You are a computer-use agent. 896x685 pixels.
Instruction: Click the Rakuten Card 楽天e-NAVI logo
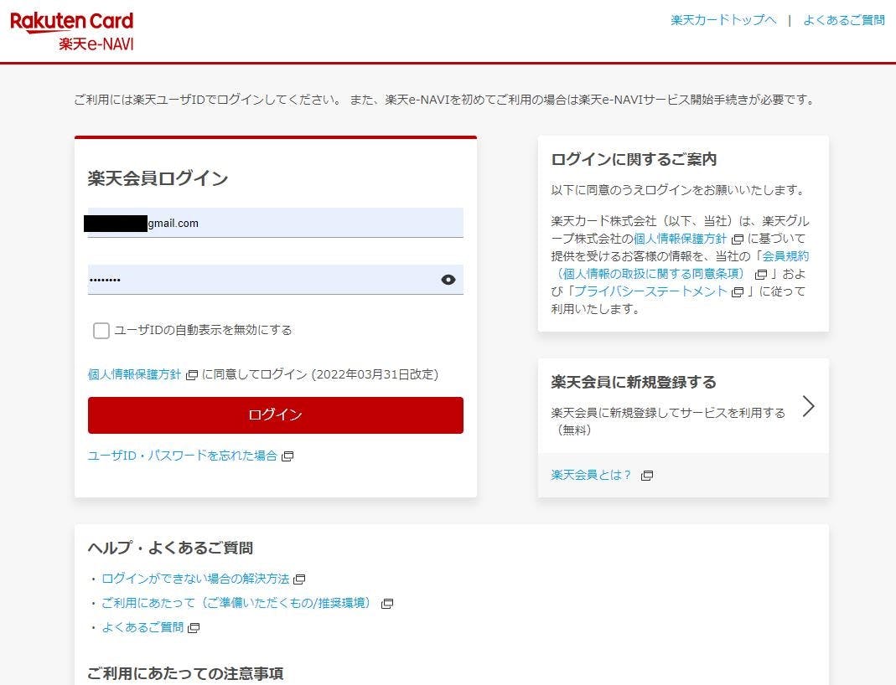(72, 31)
